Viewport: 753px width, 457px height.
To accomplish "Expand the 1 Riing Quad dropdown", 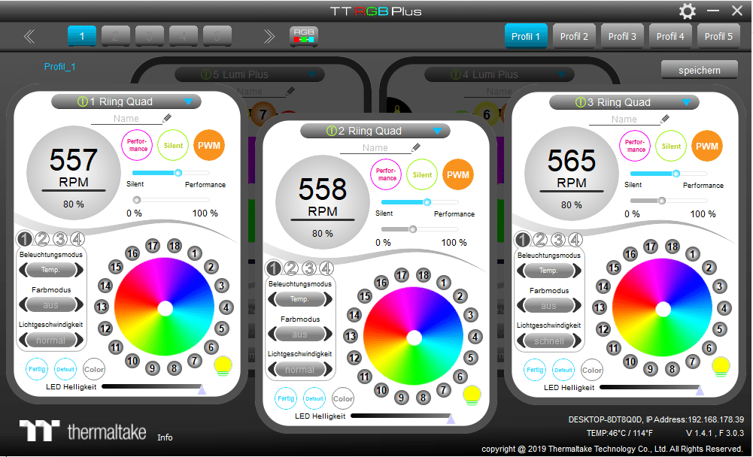I will pos(189,101).
